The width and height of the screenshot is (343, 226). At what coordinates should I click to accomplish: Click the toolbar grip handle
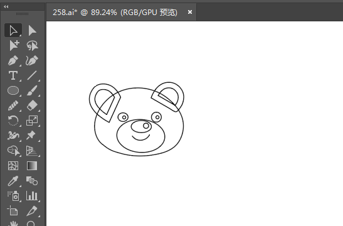pyautogui.click(x=22, y=14)
